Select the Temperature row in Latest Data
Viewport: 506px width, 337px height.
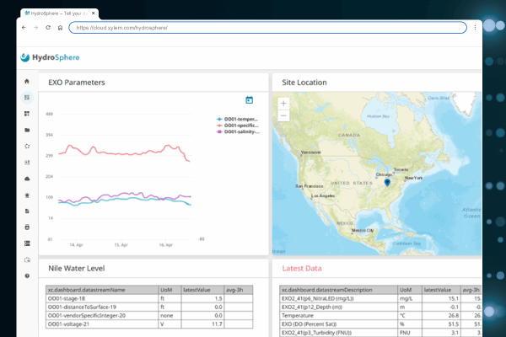tap(381, 315)
